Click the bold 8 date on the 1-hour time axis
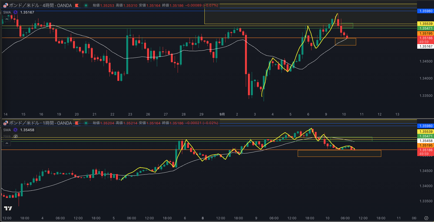 pos(203,218)
